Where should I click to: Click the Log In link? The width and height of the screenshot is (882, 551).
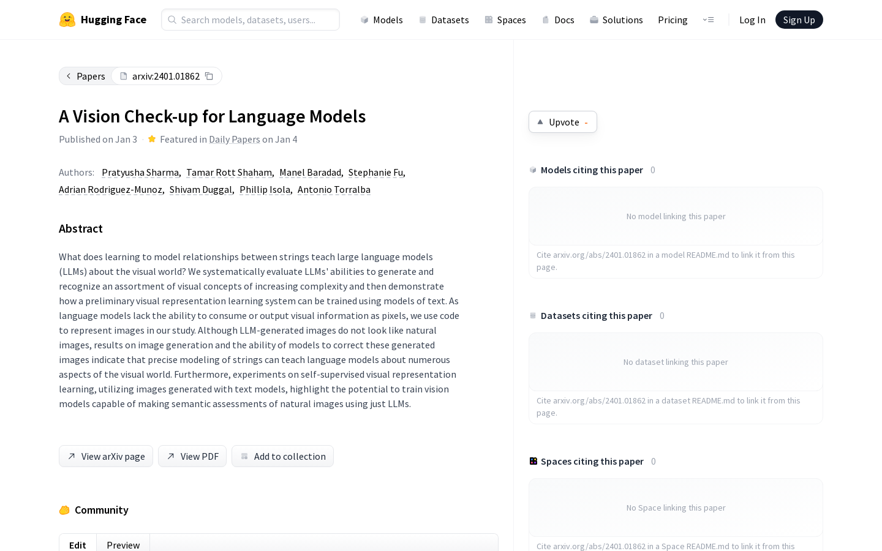(752, 20)
